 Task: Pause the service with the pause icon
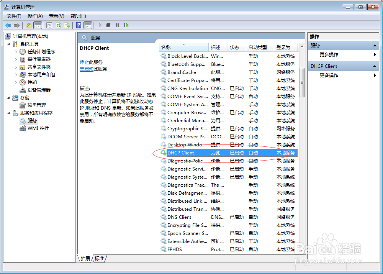coord(117,25)
